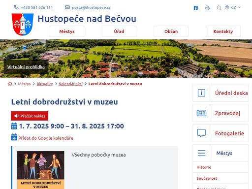The image size is (252, 189).
Task: Click the posta@ihustopece.cz email address
Action: click(x=91, y=7)
